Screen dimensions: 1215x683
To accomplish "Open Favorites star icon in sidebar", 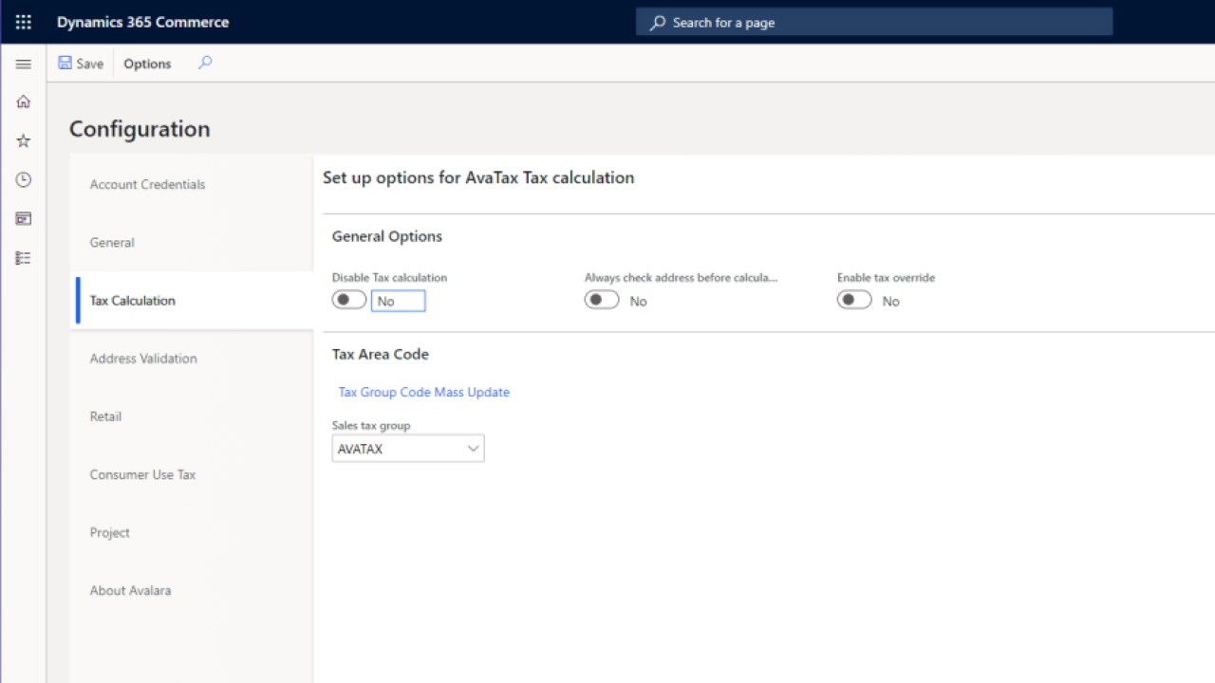I will tap(24, 140).
